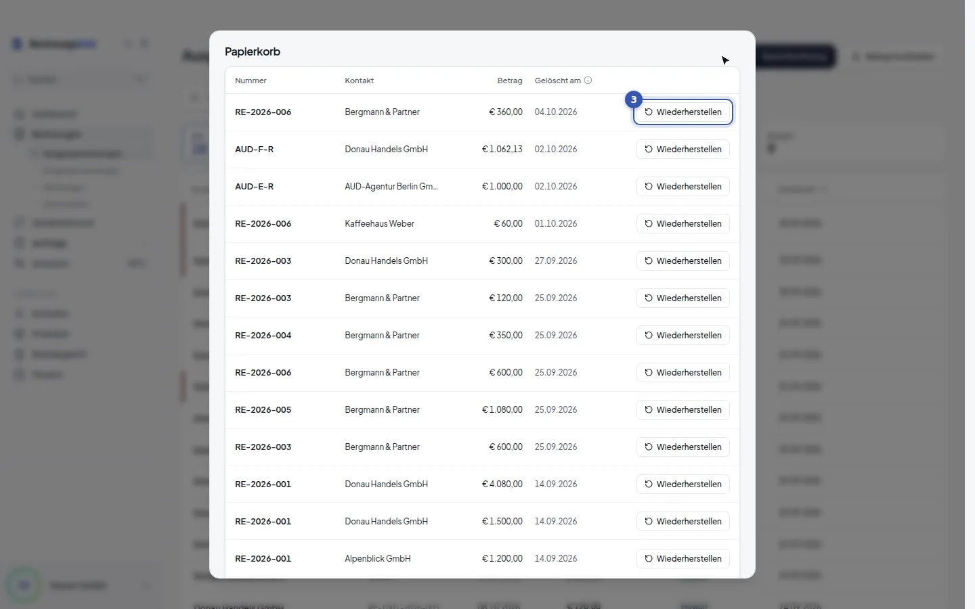Restore the Alpenblick GmbH invoice
Image resolution: width=975 pixels, height=609 pixels.
pyautogui.click(x=682, y=559)
